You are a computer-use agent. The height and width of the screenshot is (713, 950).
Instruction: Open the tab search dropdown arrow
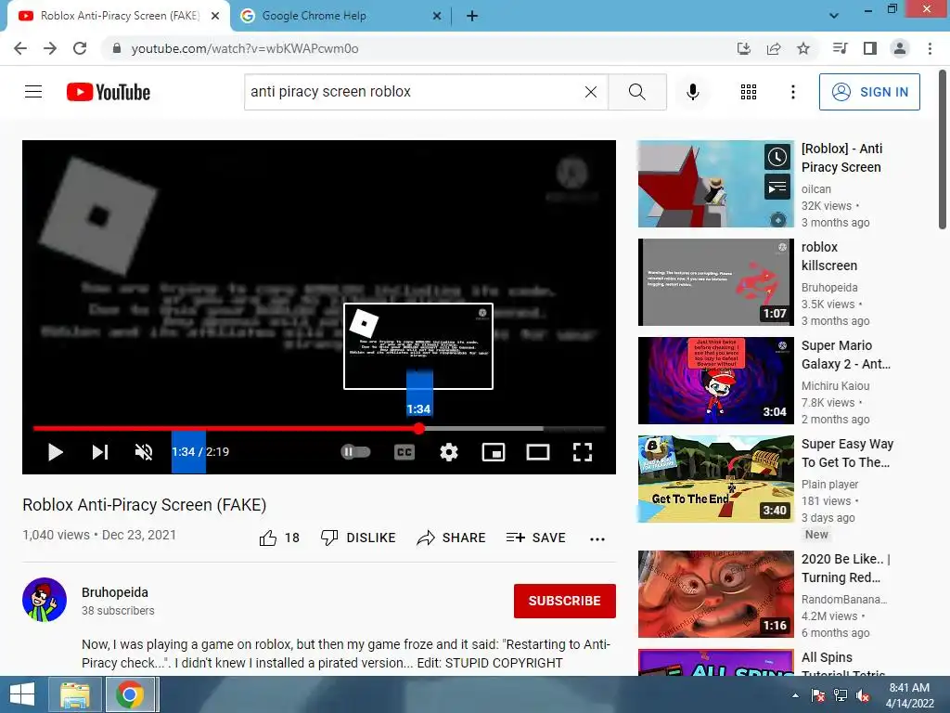tap(834, 16)
